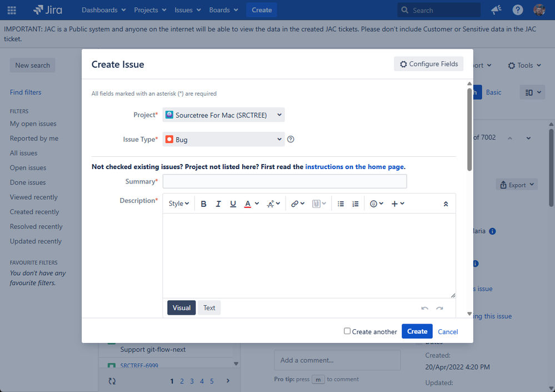Open Find filters link
This screenshot has width=555, height=392.
(26, 92)
